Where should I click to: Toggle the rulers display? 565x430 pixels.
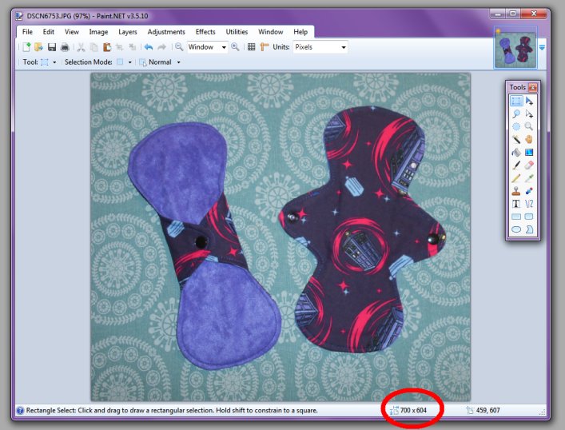coord(264,47)
